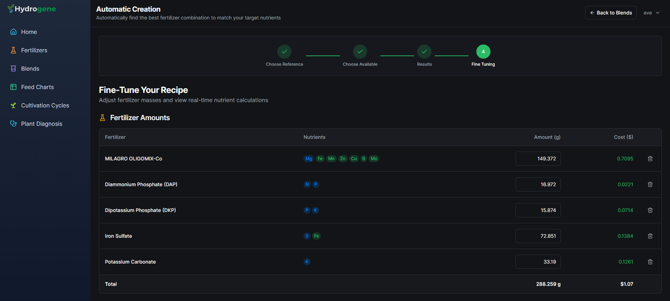670x301 pixels.
Task: Select the Cultivation Cycles sprout icon
Action: (x=13, y=105)
